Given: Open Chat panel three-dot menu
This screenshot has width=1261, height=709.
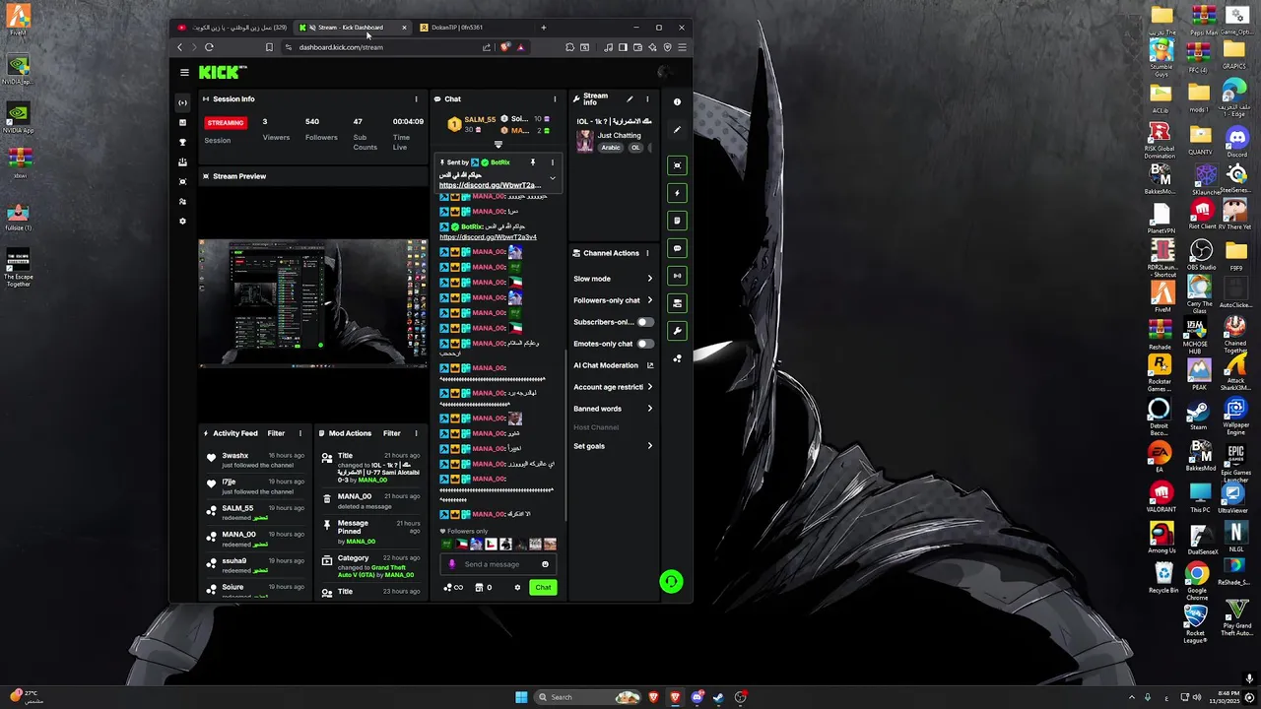Looking at the screenshot, I should [554, 98].
